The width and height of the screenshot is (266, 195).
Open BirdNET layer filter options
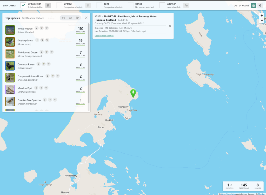click(88, 5)
